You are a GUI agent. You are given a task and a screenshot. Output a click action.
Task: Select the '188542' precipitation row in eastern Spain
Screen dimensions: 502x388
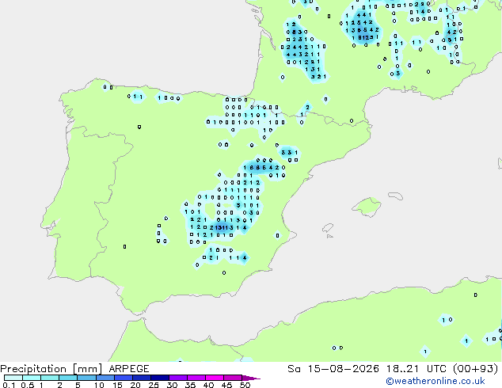[261, 167]
